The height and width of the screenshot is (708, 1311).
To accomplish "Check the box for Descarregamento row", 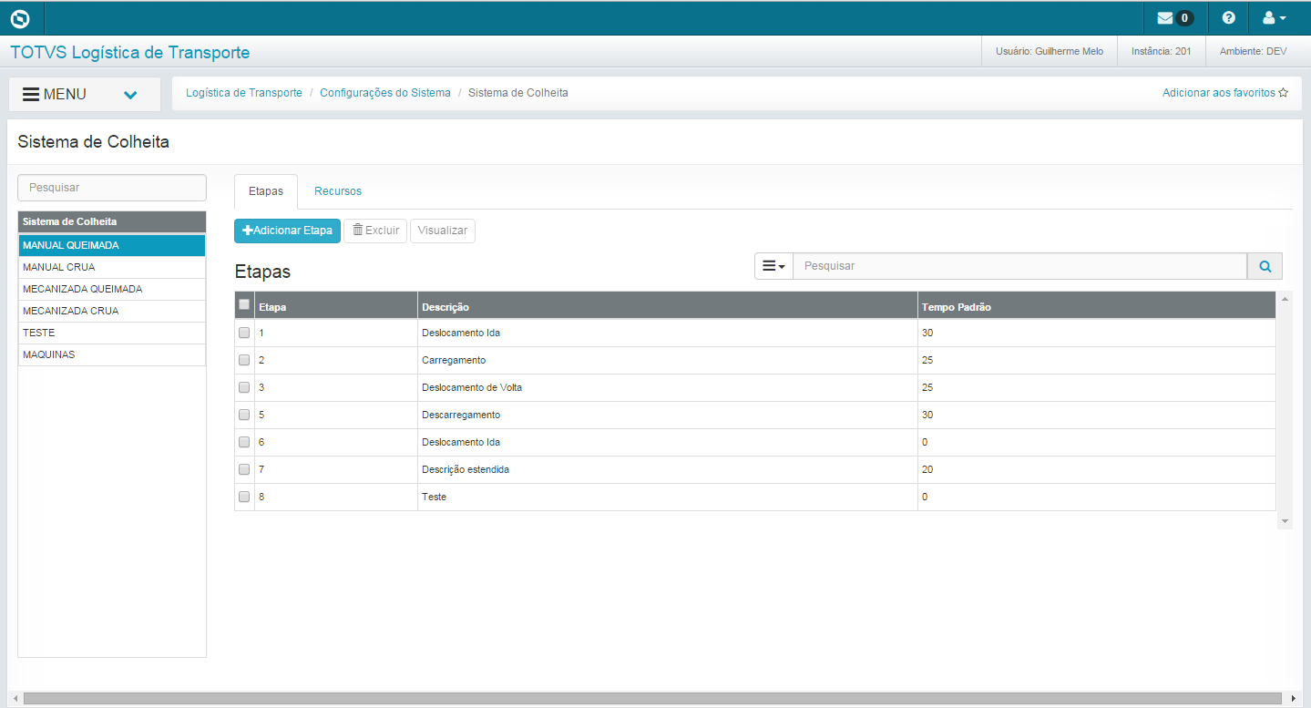I will pos(244,415).
